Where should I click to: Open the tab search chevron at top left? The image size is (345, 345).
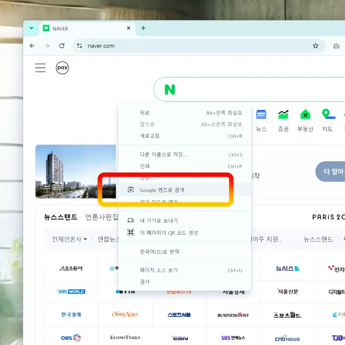[31, 28]
